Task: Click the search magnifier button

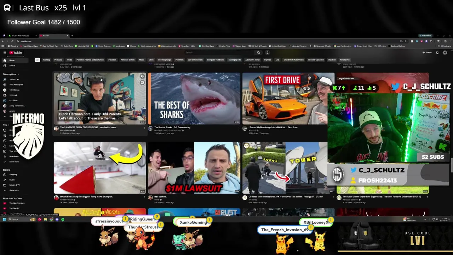Action: pyautogui.click(x=258, y=52)
